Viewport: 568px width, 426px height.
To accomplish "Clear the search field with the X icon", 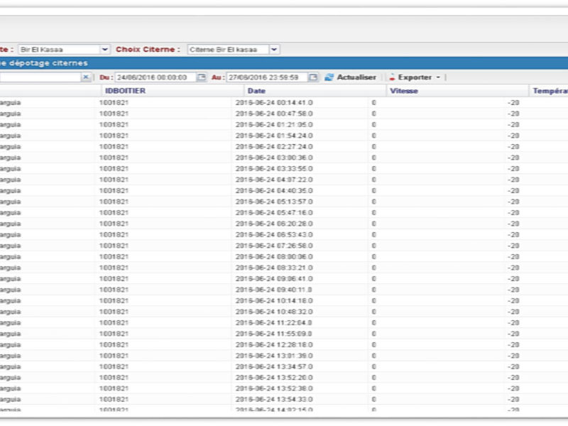I will pyautogui.click(x=86, y=77).
